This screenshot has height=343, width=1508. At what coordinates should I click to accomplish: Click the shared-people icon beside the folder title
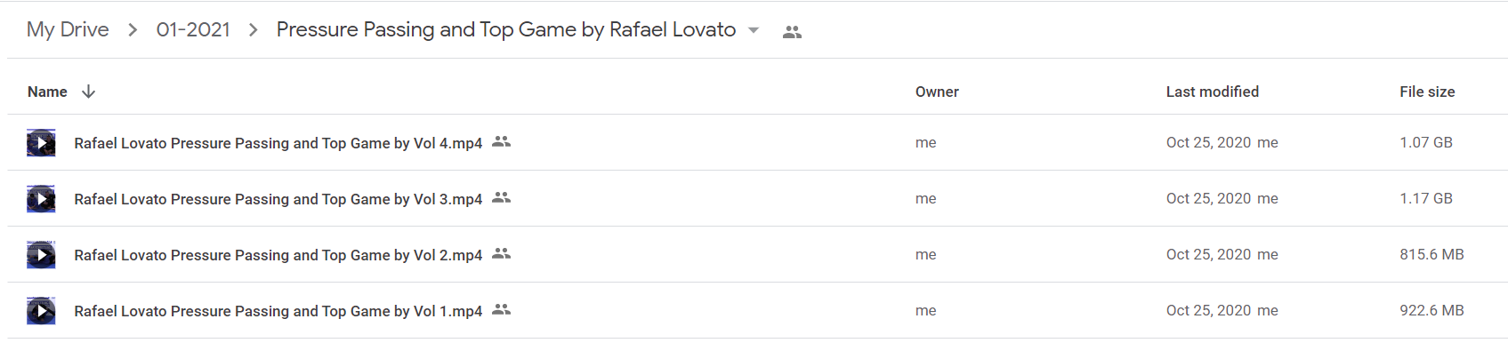[792, 32]
